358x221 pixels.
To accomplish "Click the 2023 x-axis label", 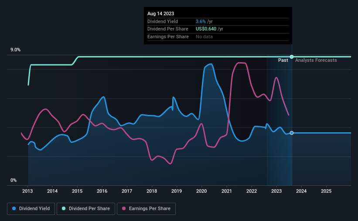I will point(276,191).
